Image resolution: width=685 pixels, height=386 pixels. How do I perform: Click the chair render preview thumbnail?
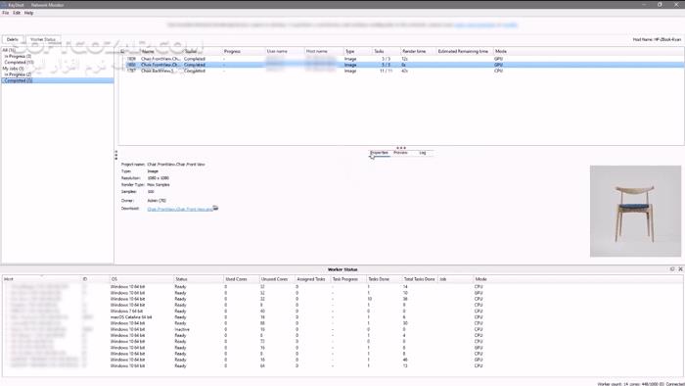(x=635, y=212)
